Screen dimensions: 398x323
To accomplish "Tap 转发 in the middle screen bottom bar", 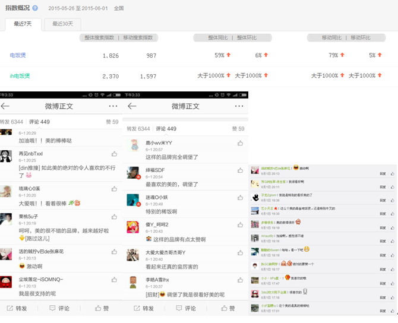I will [x=144, y=308].
